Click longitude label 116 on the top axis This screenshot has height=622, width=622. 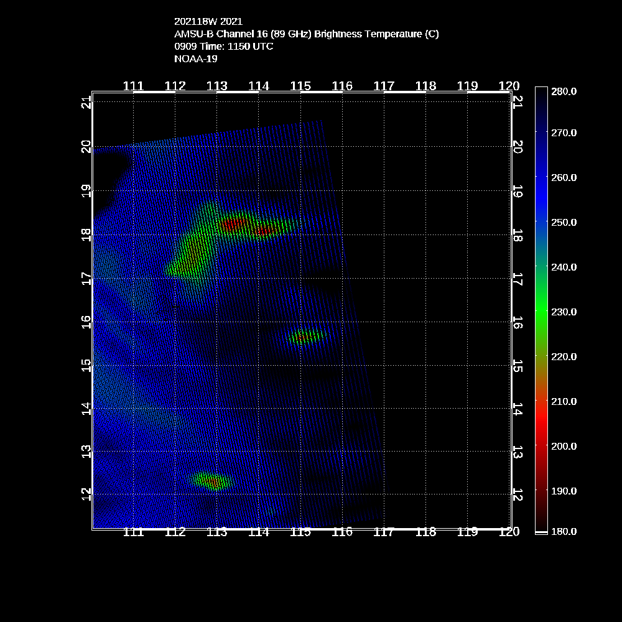pyautogui.click(x=342, y=86)
